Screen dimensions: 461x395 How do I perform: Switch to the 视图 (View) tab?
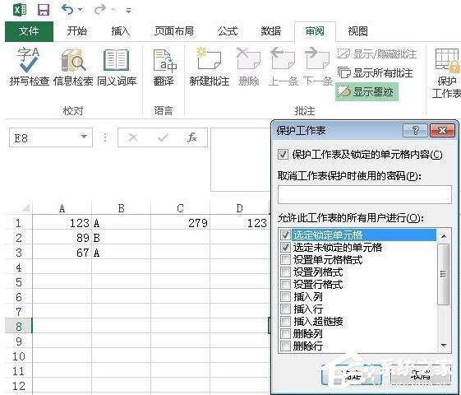click(357, 31)
